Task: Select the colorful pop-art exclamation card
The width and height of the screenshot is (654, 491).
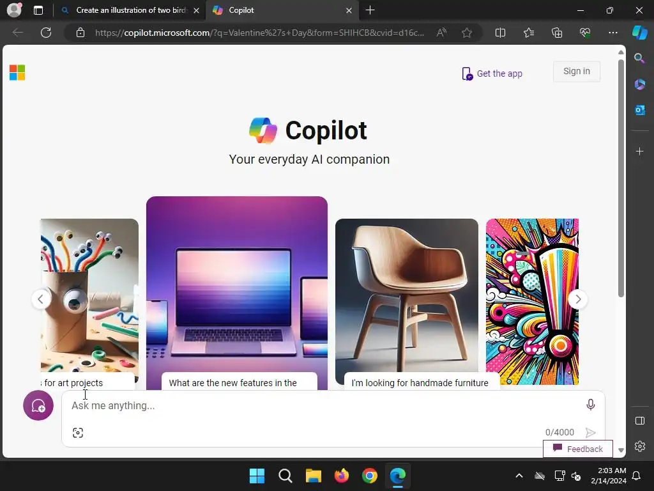Action: tap(532, 302)
